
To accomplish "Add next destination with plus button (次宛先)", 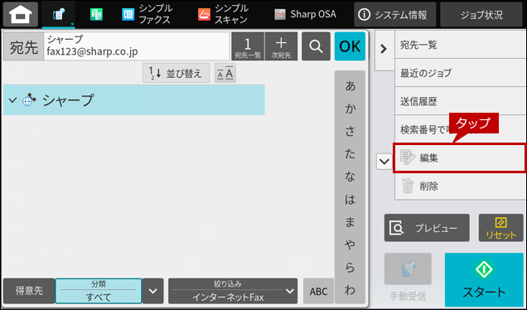I will [x=281, y=46].
